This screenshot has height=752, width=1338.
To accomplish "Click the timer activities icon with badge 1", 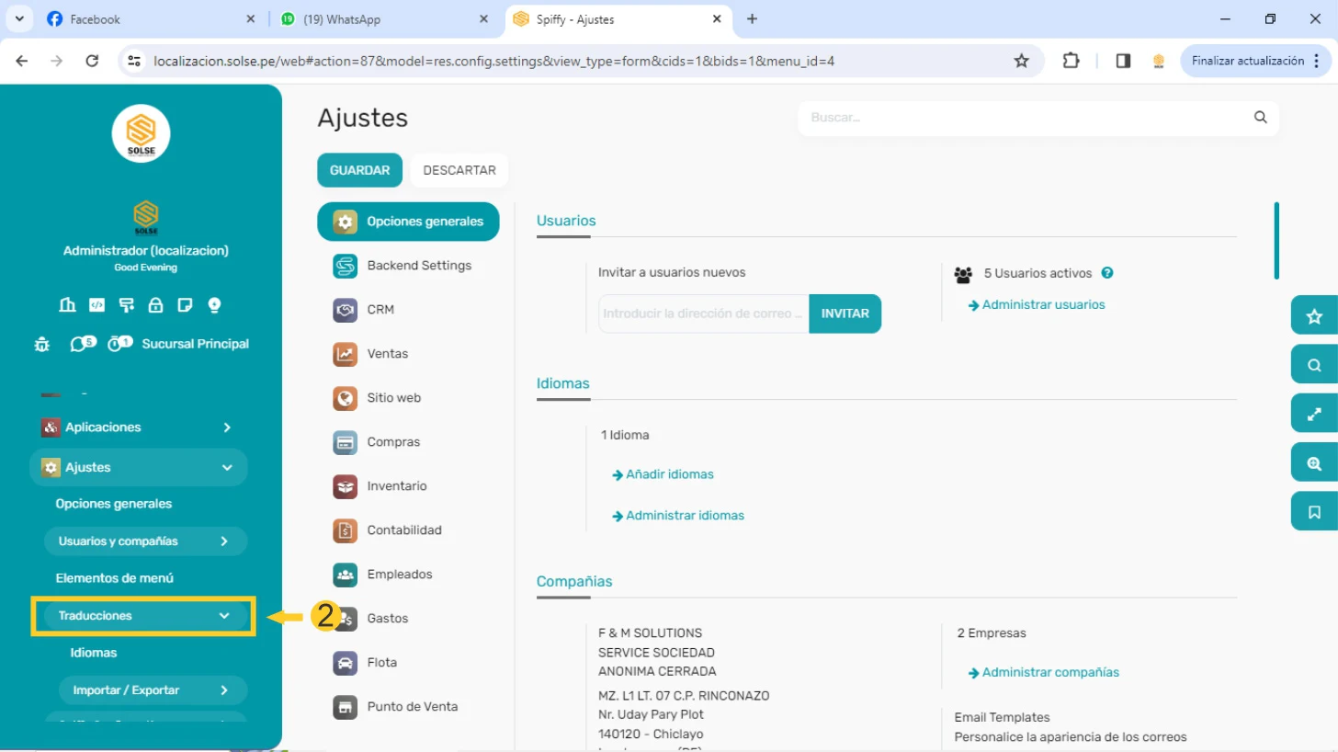I will pos(117,345).
